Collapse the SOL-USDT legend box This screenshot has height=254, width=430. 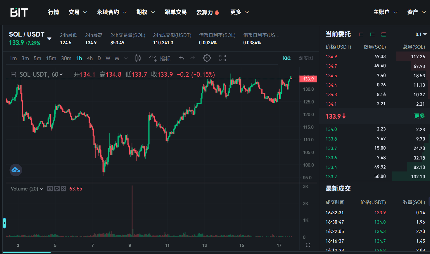[x=13, y=75]
